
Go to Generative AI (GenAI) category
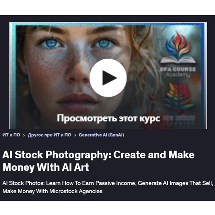pos(101,135)
